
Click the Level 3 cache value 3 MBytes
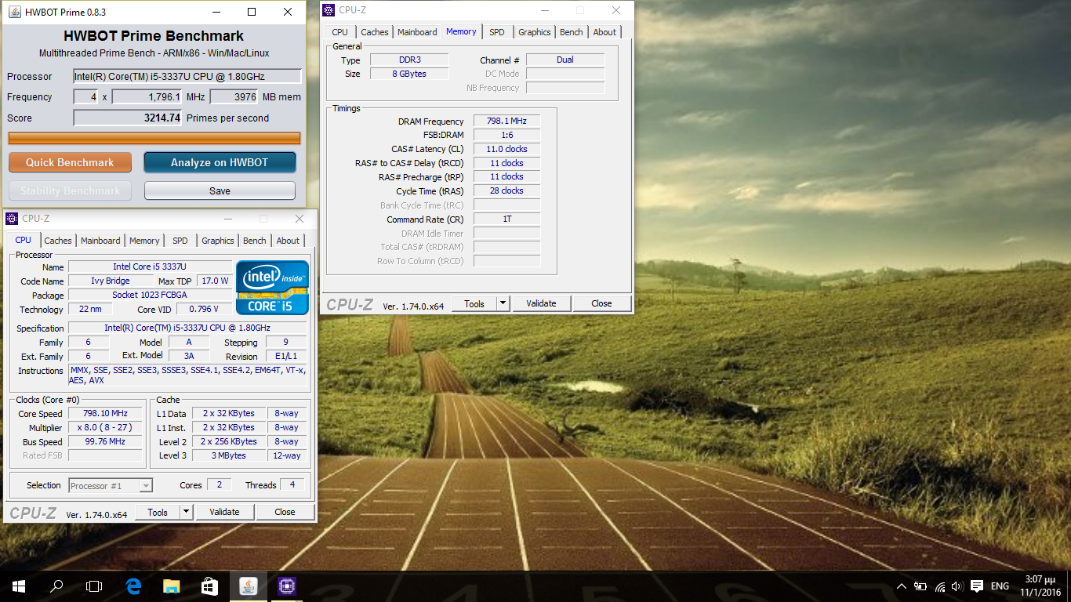229,455
